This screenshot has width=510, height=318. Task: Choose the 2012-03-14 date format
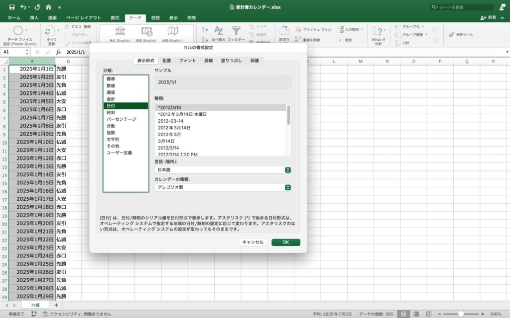(x=221, y=121)
